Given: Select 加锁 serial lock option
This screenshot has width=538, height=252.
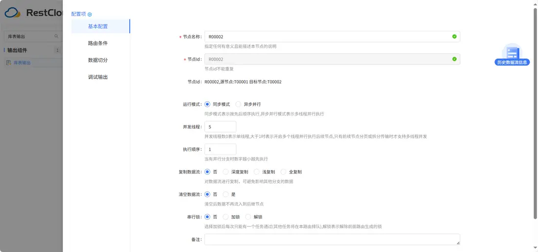Looking at the screenshot, I should click(x=226, y=217).
